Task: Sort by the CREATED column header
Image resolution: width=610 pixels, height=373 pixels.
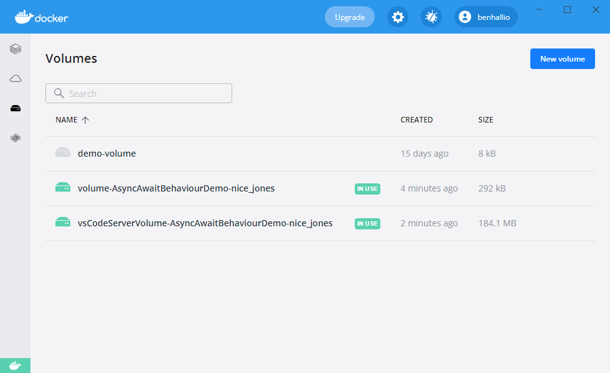Action: coord(416,120)
